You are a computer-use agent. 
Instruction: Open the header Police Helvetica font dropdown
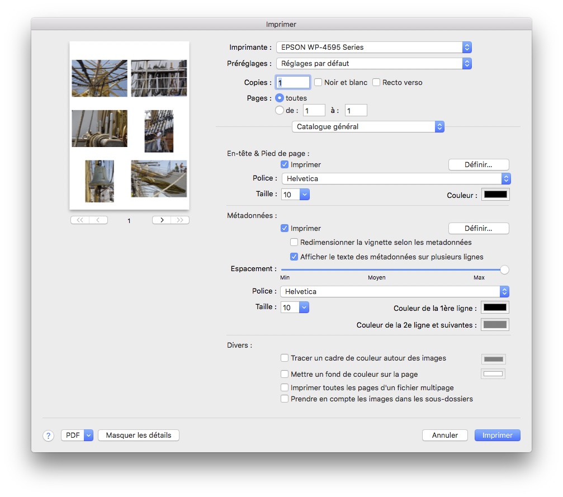tap(395, 179)
